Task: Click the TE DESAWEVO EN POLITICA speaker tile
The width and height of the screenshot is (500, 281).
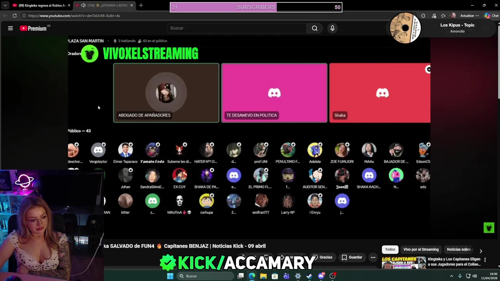Action: coord(274,93)
